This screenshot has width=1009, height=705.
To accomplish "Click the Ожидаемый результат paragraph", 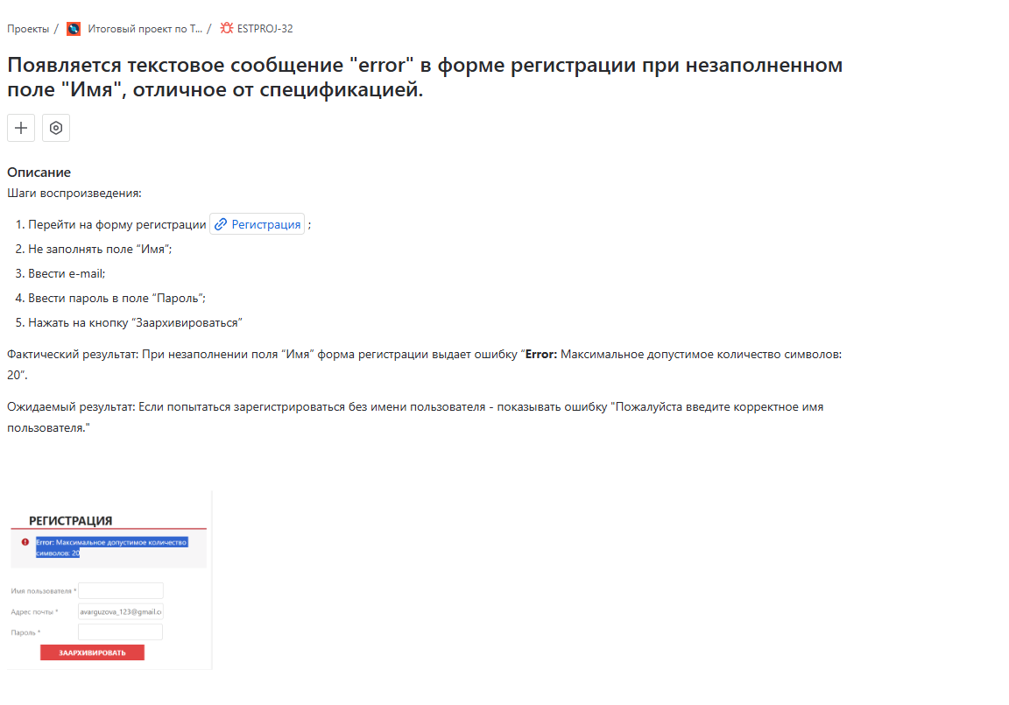I will [x=414, y=417].
